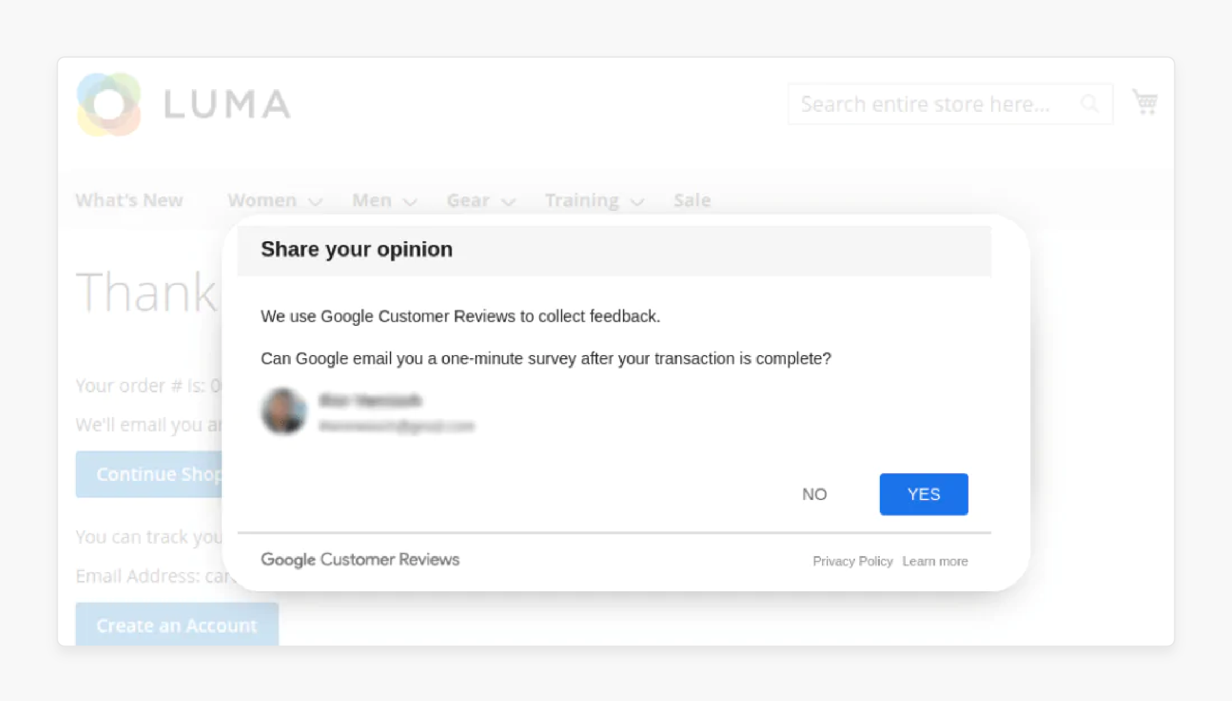Click the Create an Account button
Image resolution: width=1232 pixels, height=701 pixels.
click(x=176, y=625)
